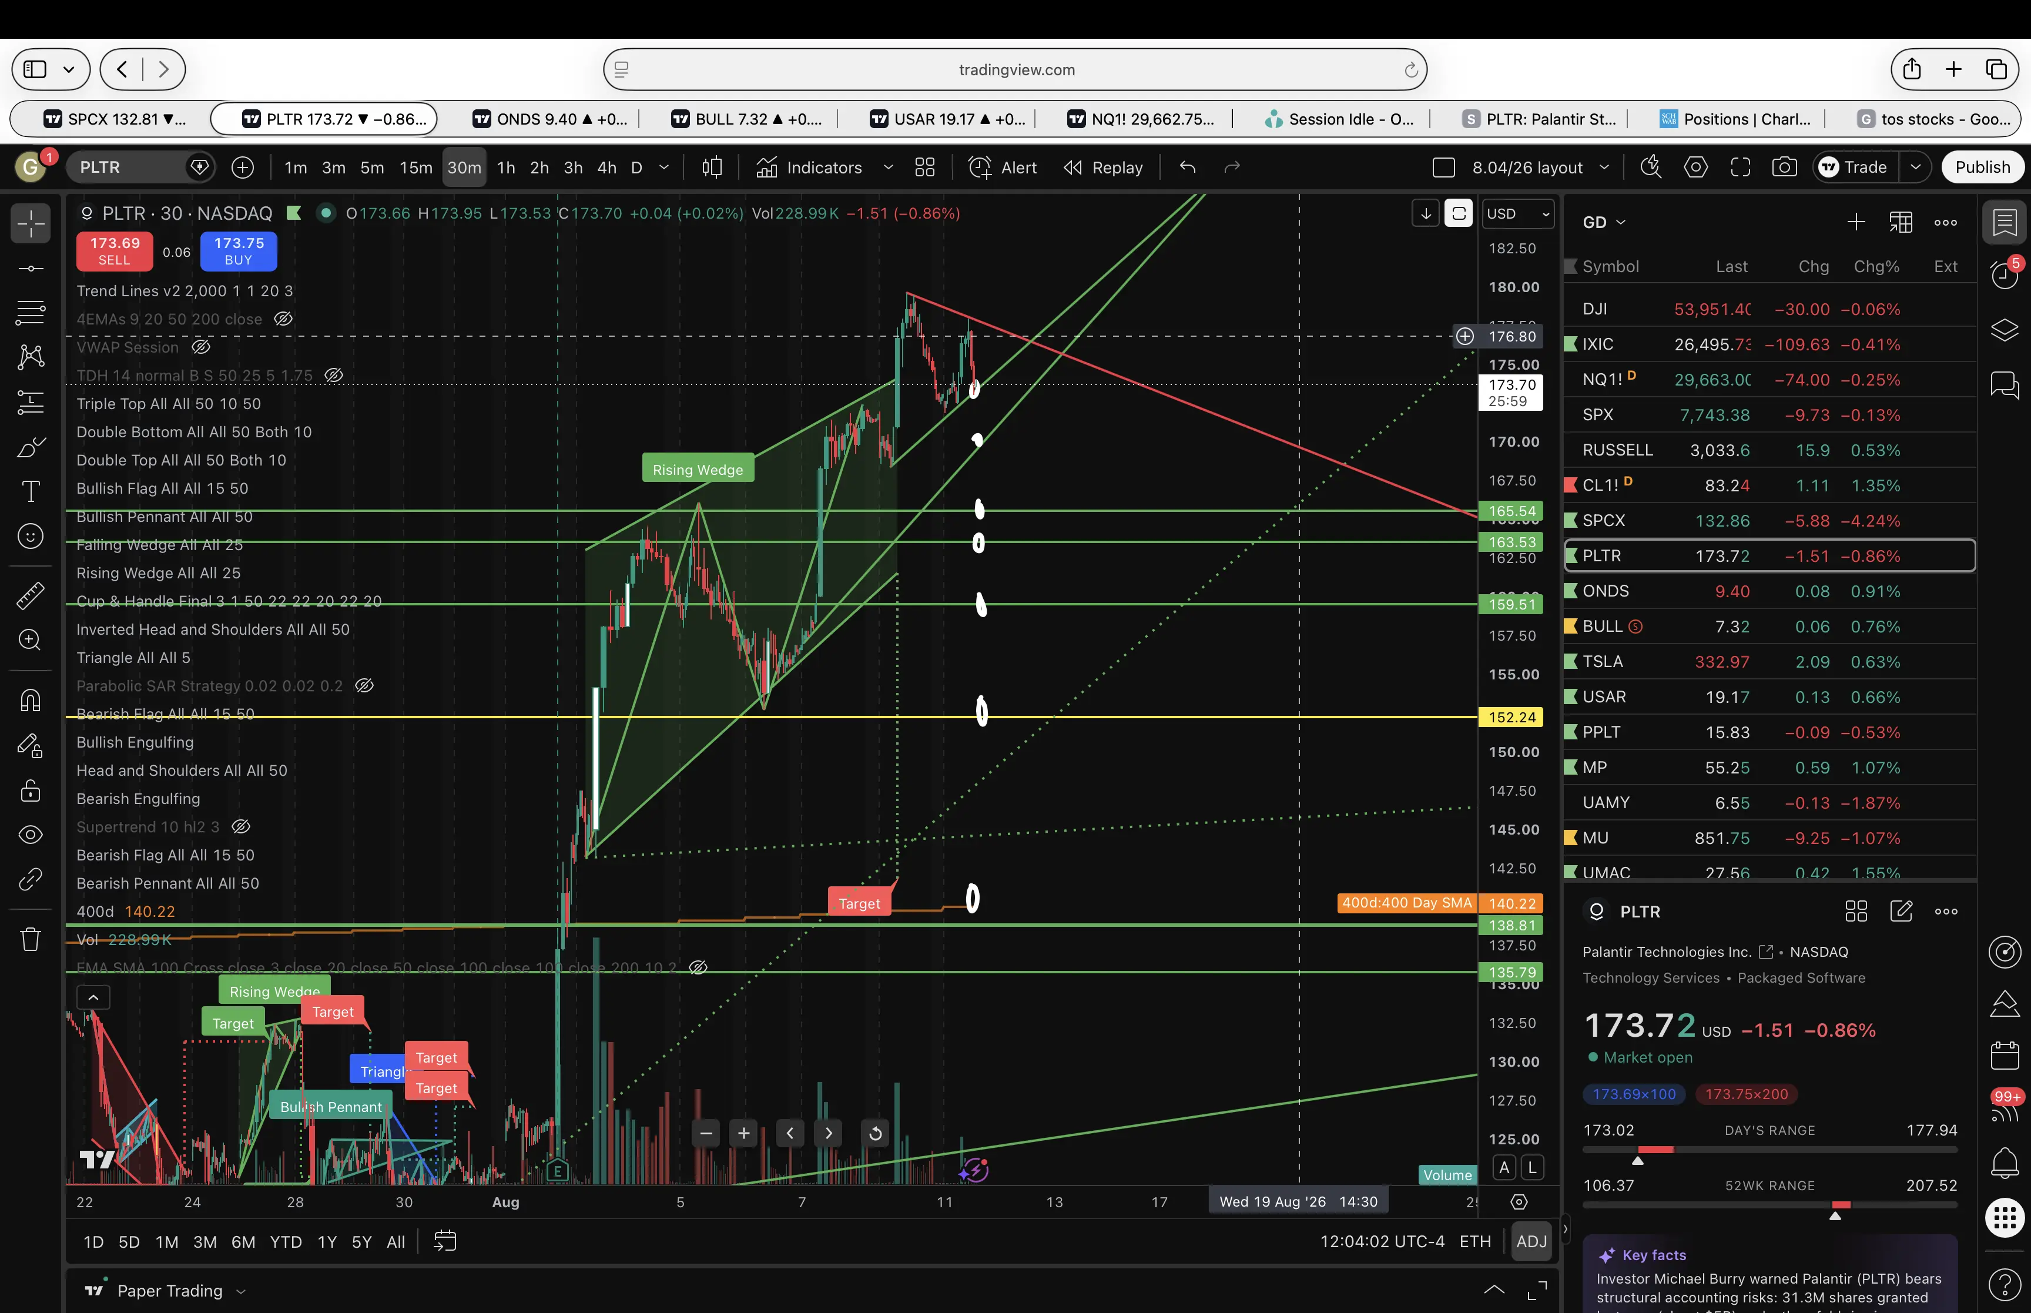Open the trend line drawing tools

click(x=31, y=269)
